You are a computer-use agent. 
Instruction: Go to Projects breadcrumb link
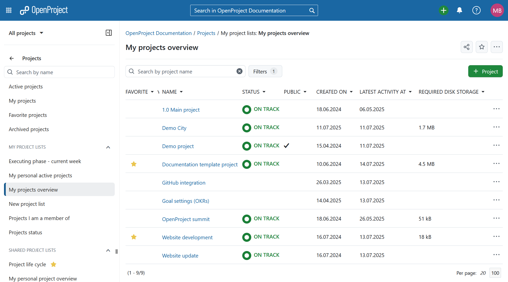[206, 33]
